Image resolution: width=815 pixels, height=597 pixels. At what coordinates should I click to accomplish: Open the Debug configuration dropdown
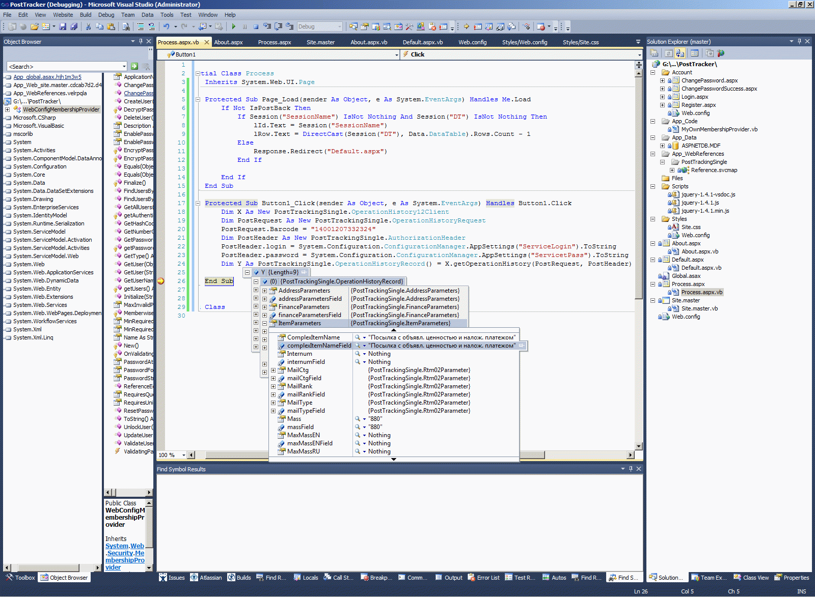point(339,26)
